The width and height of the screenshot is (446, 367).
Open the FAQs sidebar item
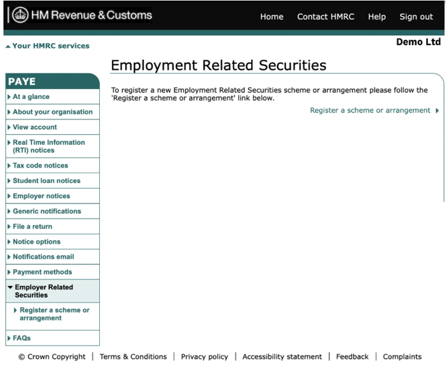tap(21, 338)
